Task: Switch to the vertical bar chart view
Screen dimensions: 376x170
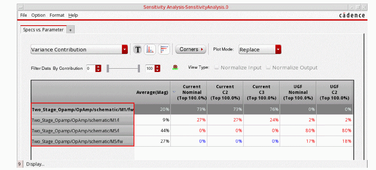Action: (150, 49)
